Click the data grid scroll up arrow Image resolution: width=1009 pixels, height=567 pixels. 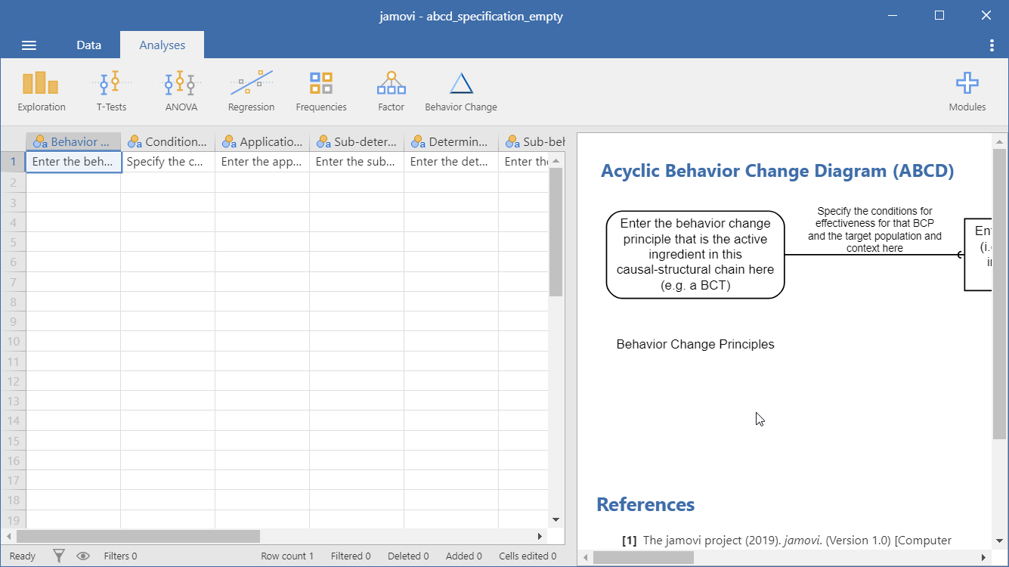pos(556,160)
